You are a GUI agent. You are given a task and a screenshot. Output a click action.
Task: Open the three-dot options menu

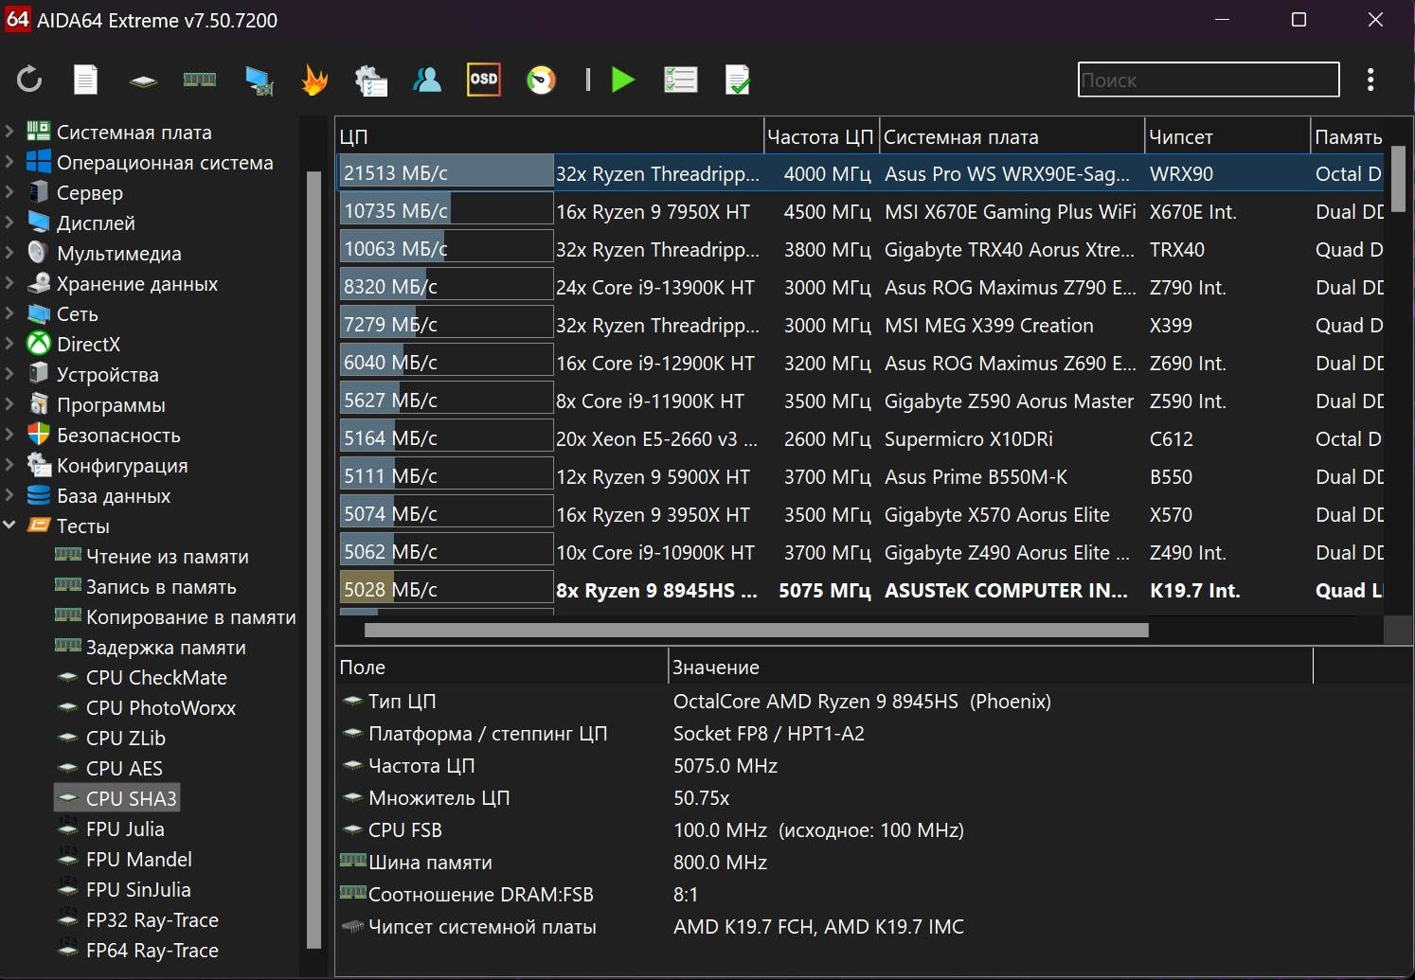pos(1370,80)
